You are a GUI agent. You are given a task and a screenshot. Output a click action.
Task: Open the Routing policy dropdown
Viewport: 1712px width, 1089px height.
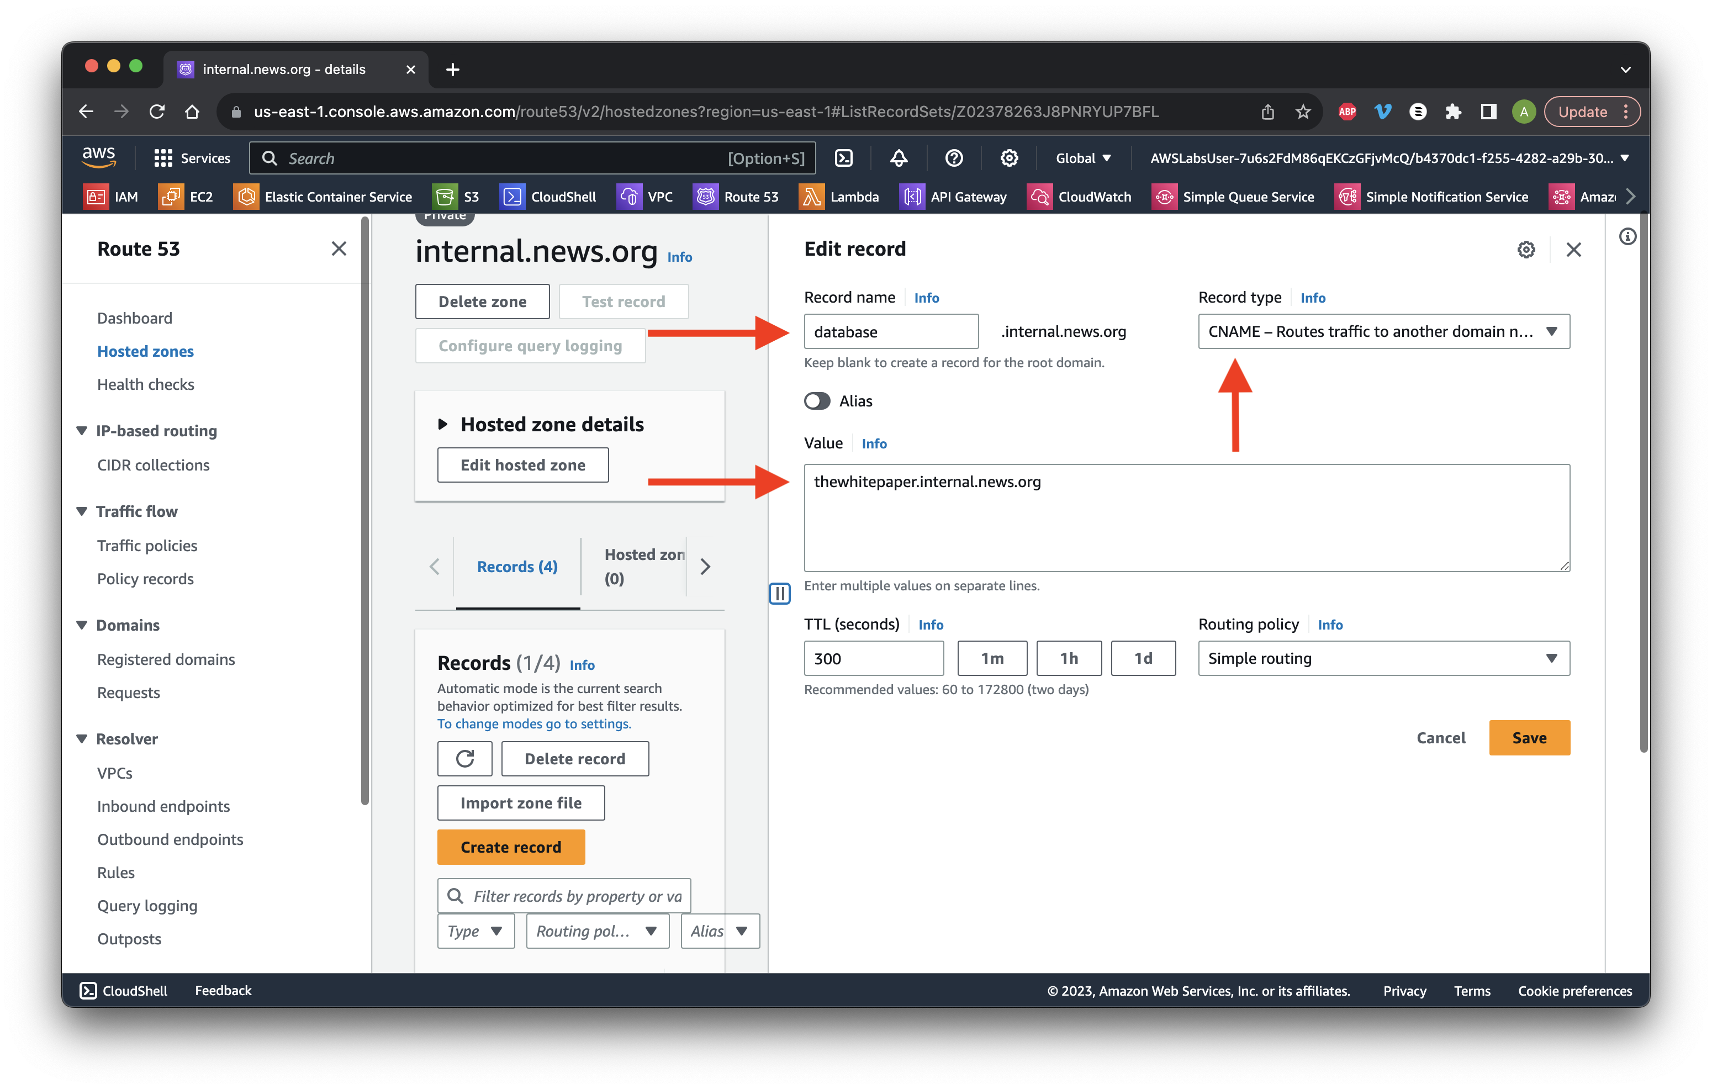[x=1383, y=658]
